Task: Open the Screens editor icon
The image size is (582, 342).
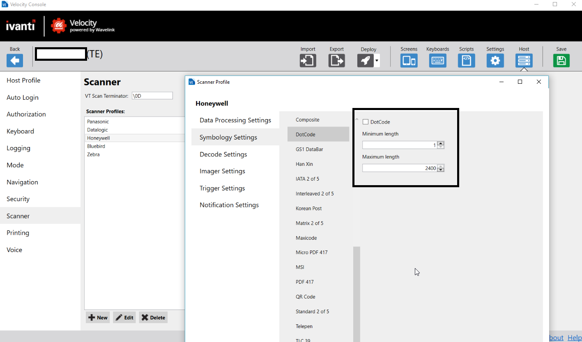Action: coord(409,60)
